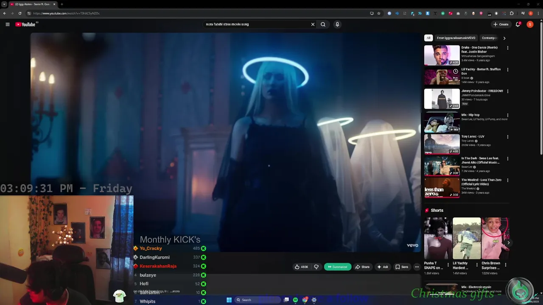Share the video
Screen dimensions: 543x305
coord(362,267)
